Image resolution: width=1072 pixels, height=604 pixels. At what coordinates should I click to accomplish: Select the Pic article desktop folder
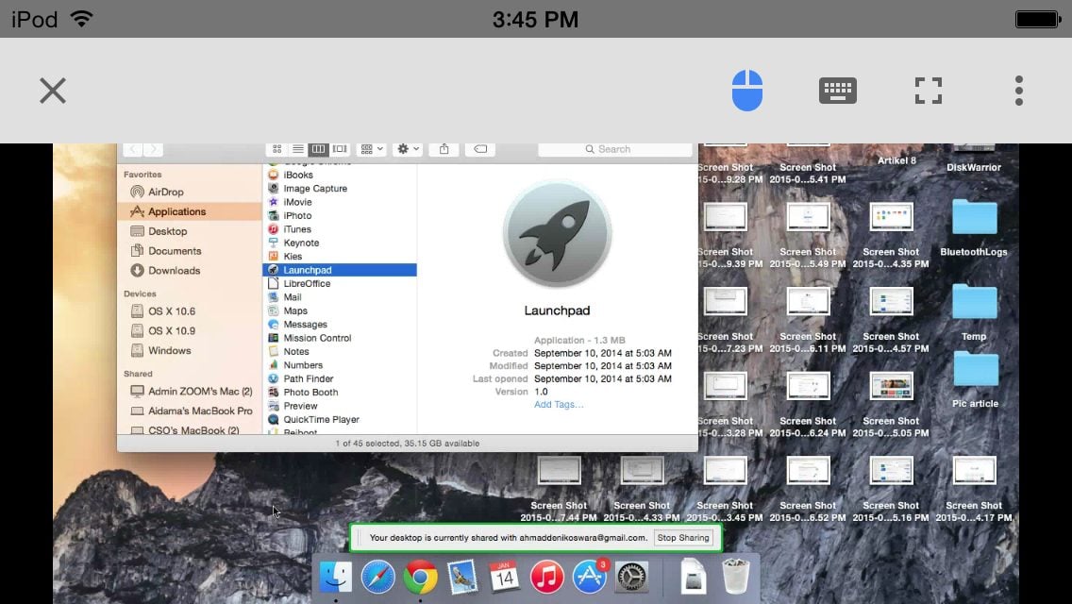click(975, 380)
